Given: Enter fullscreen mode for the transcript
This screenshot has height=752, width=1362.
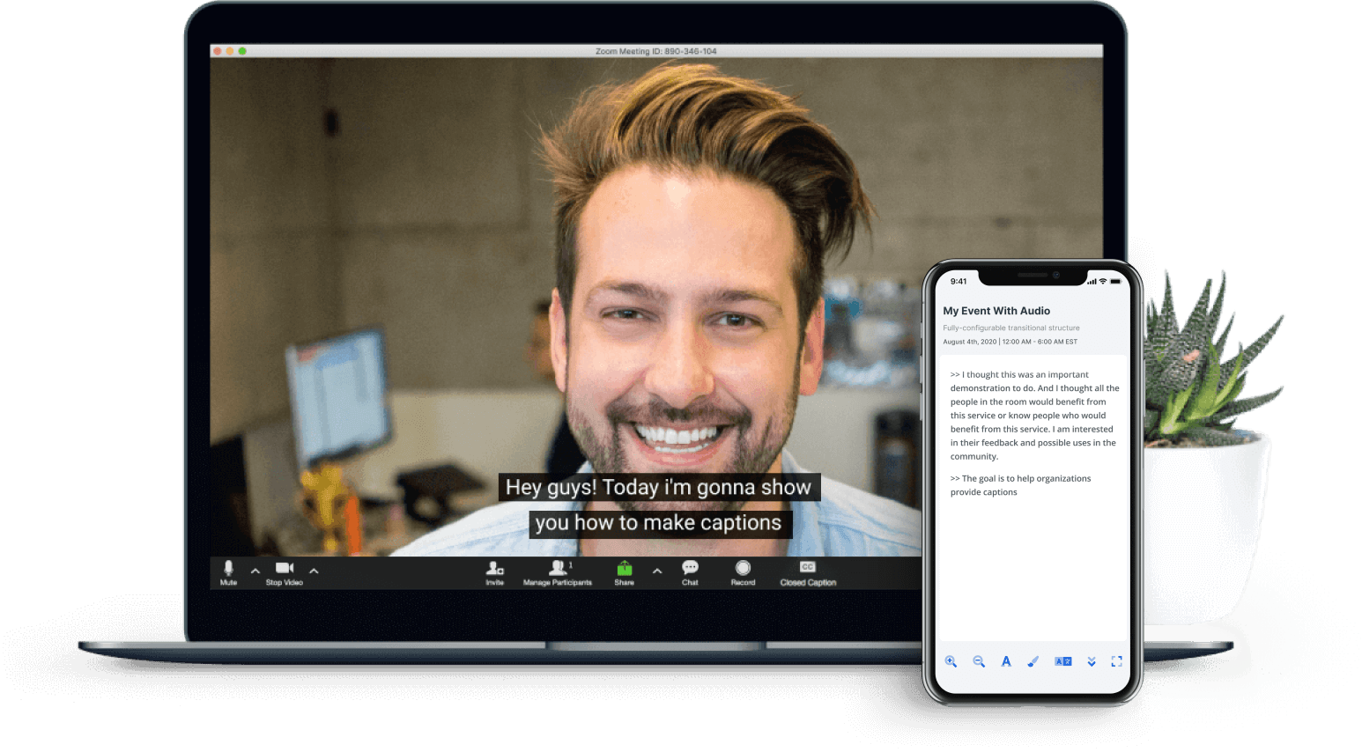Looking at the screenshot, I should click(1116, 661).
